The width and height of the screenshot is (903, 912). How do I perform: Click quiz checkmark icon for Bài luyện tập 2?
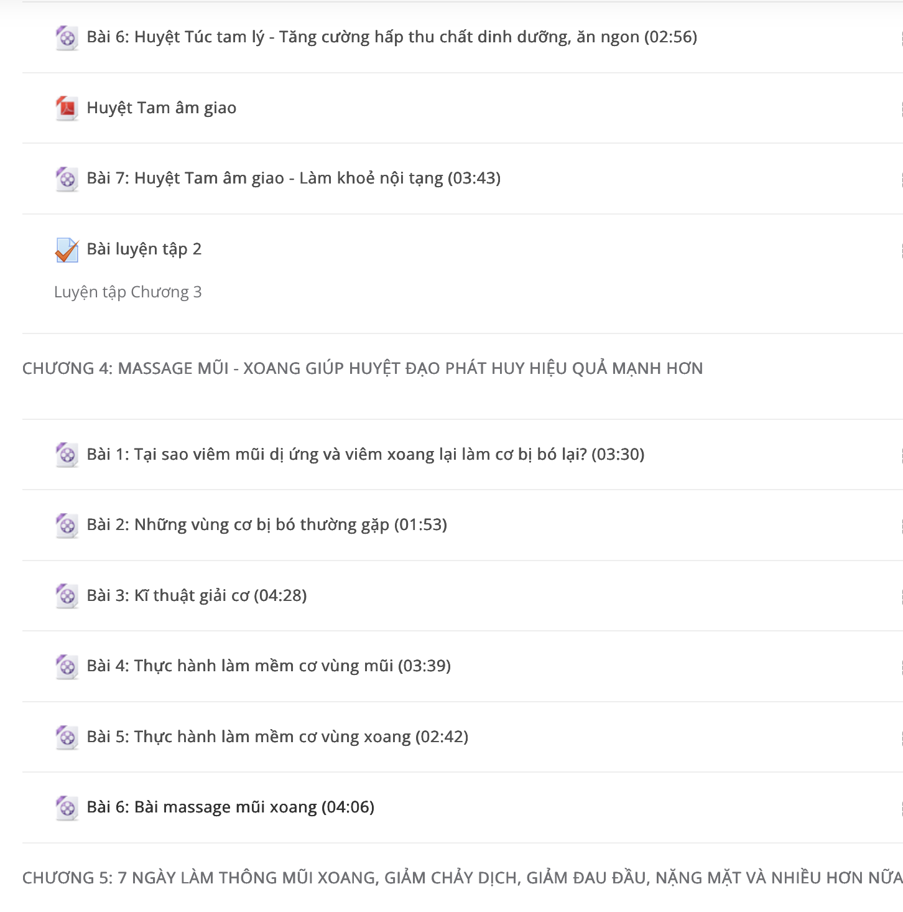[x=67, y=250]
